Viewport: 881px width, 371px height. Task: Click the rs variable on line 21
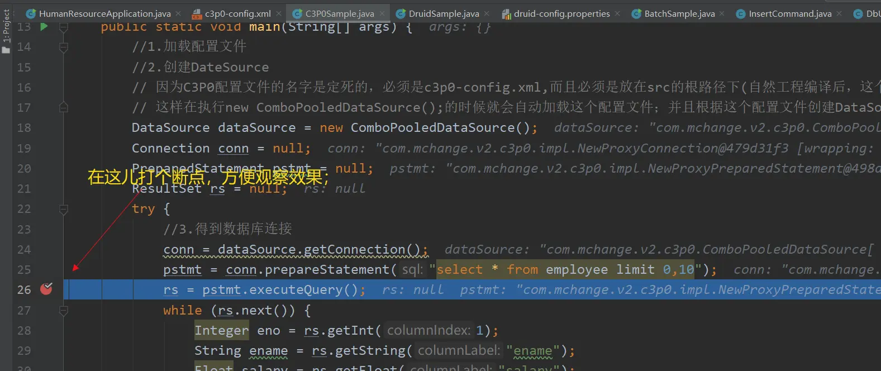pyautogui.click(x=218, y=189)
